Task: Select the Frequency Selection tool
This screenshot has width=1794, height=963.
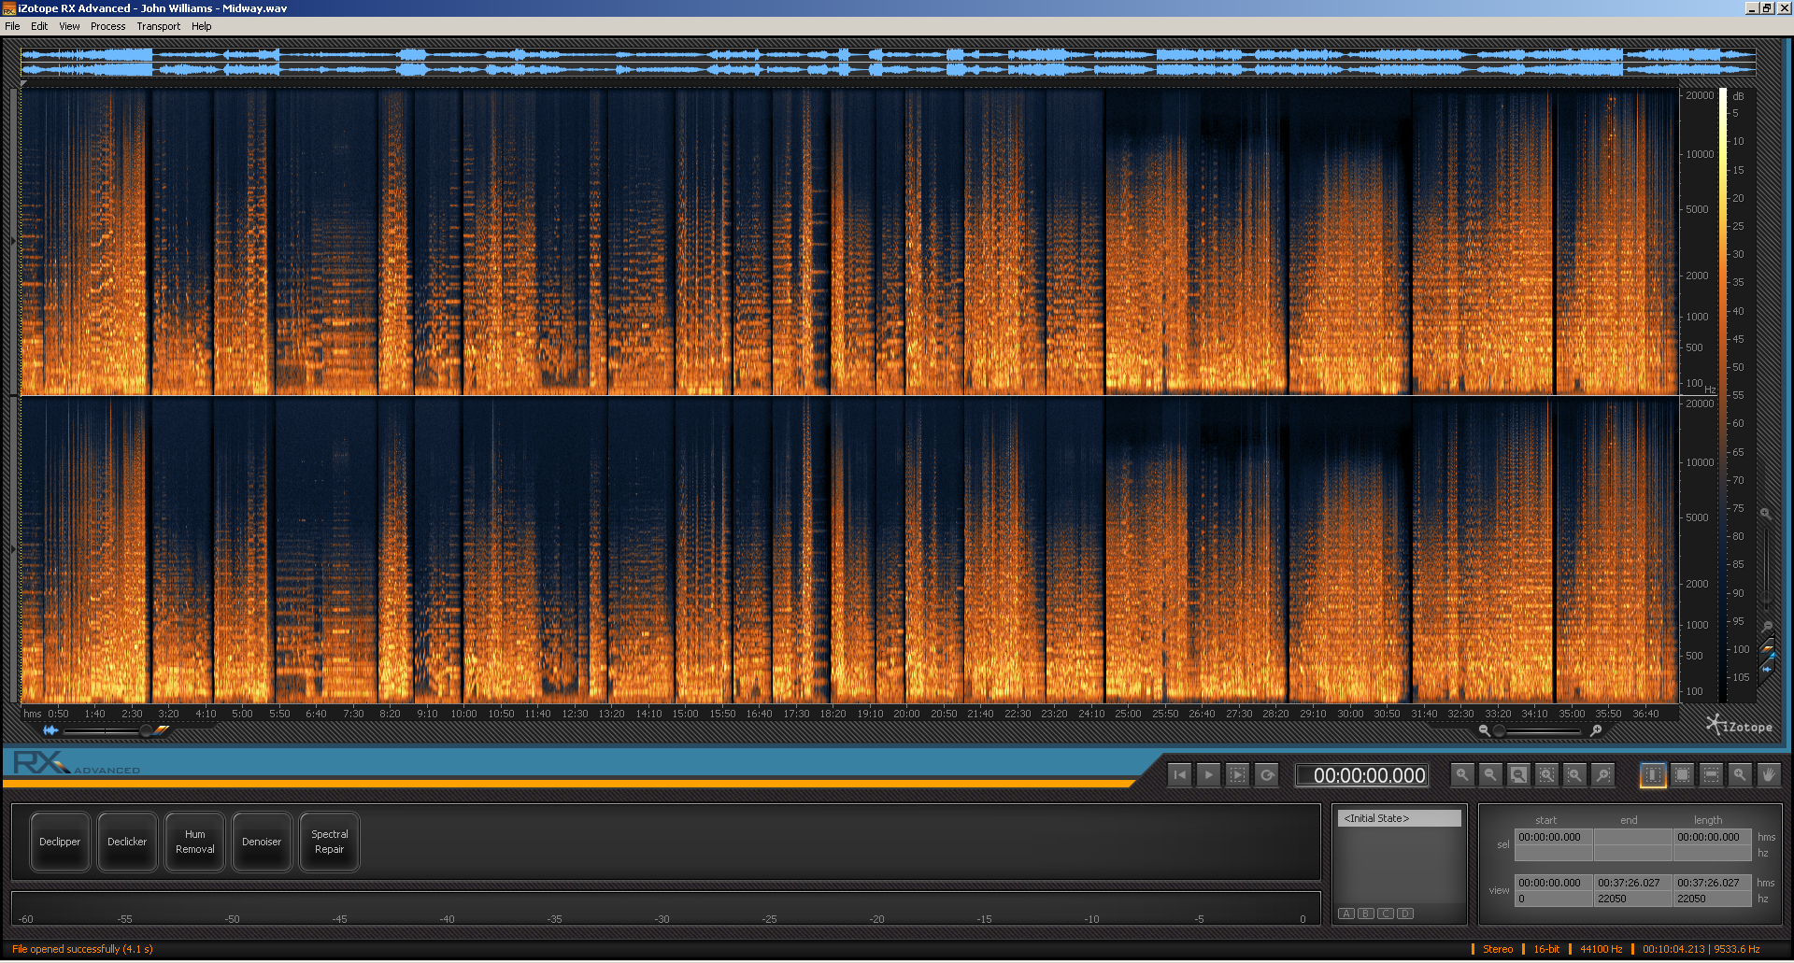Action: 1711,774
